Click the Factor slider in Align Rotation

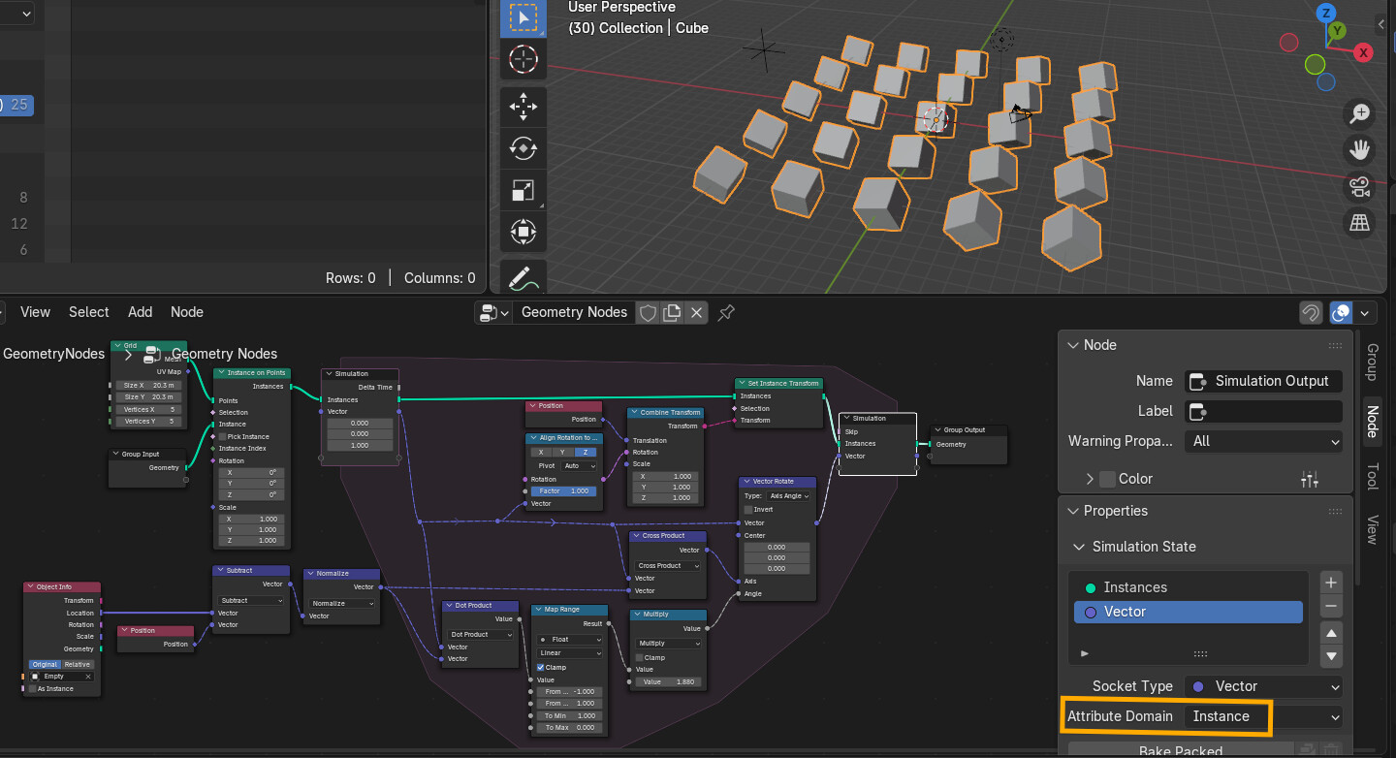tap(564, 491)
